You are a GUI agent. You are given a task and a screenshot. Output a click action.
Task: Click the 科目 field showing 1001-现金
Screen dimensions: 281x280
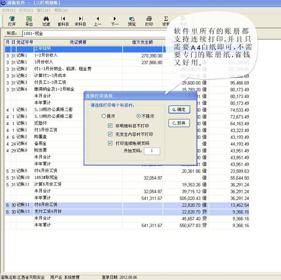pyautogui.click(x=94, y=34)
